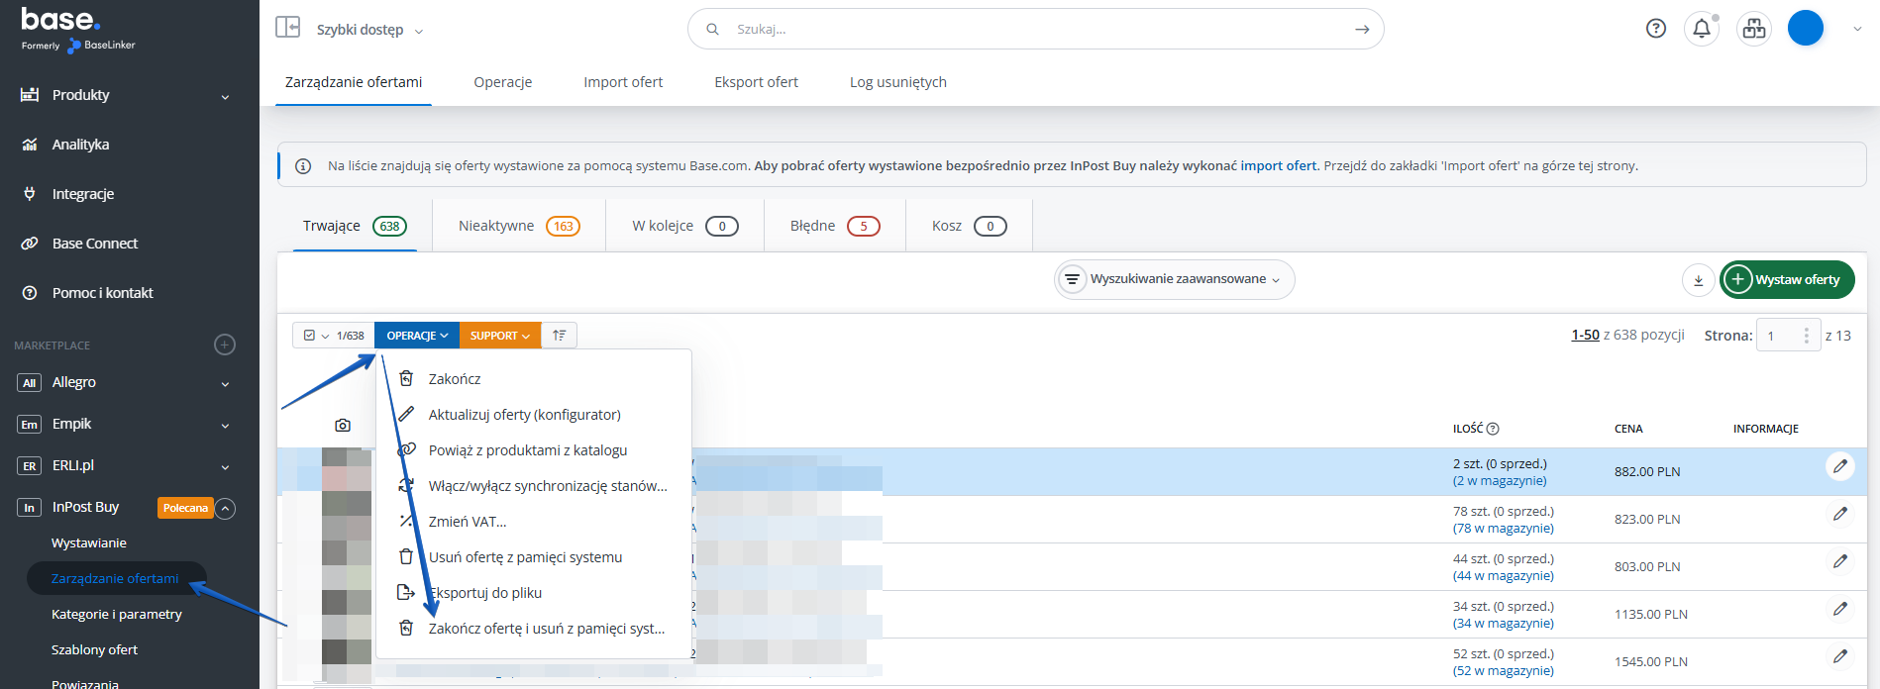Choose Eksportuj do pliku menu option
The width and height of the screenshot is (1880, 689).
click(484, 593)
